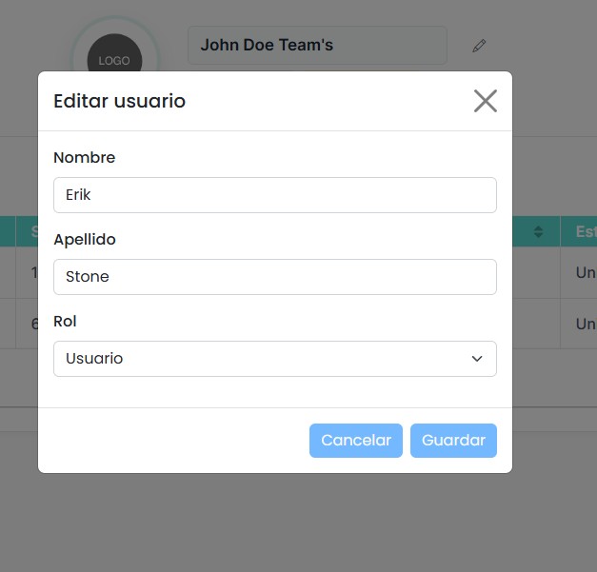Click the sort arrows in table header
Image resolution: width=597 pixels, height=572 pixels.
(538, 231)
